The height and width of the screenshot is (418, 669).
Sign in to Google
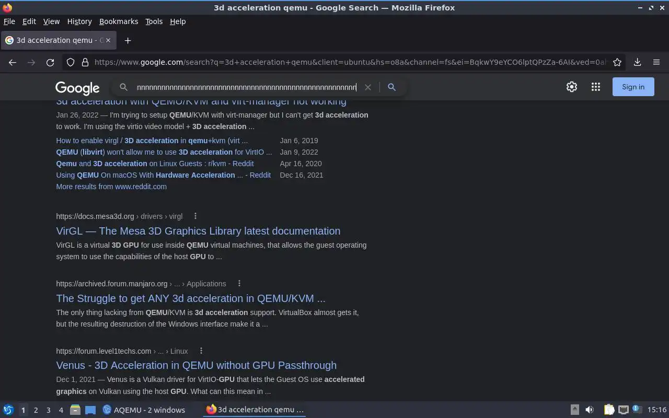pyautogui.click(x=633, y=87)
